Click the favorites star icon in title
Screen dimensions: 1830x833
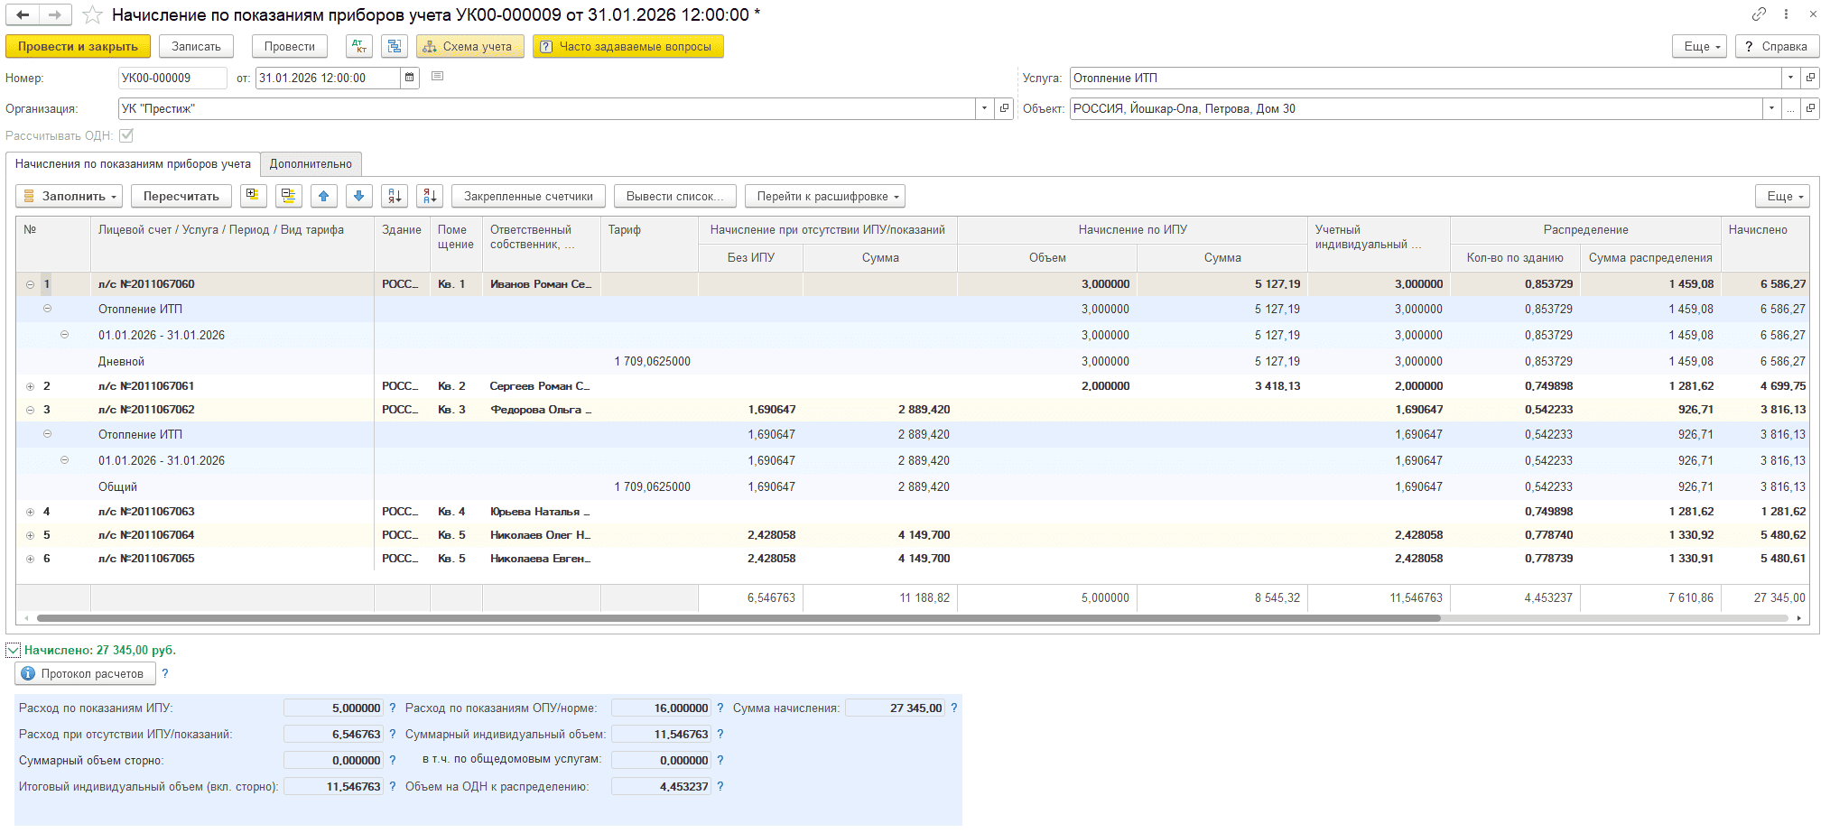pos(92,14)
